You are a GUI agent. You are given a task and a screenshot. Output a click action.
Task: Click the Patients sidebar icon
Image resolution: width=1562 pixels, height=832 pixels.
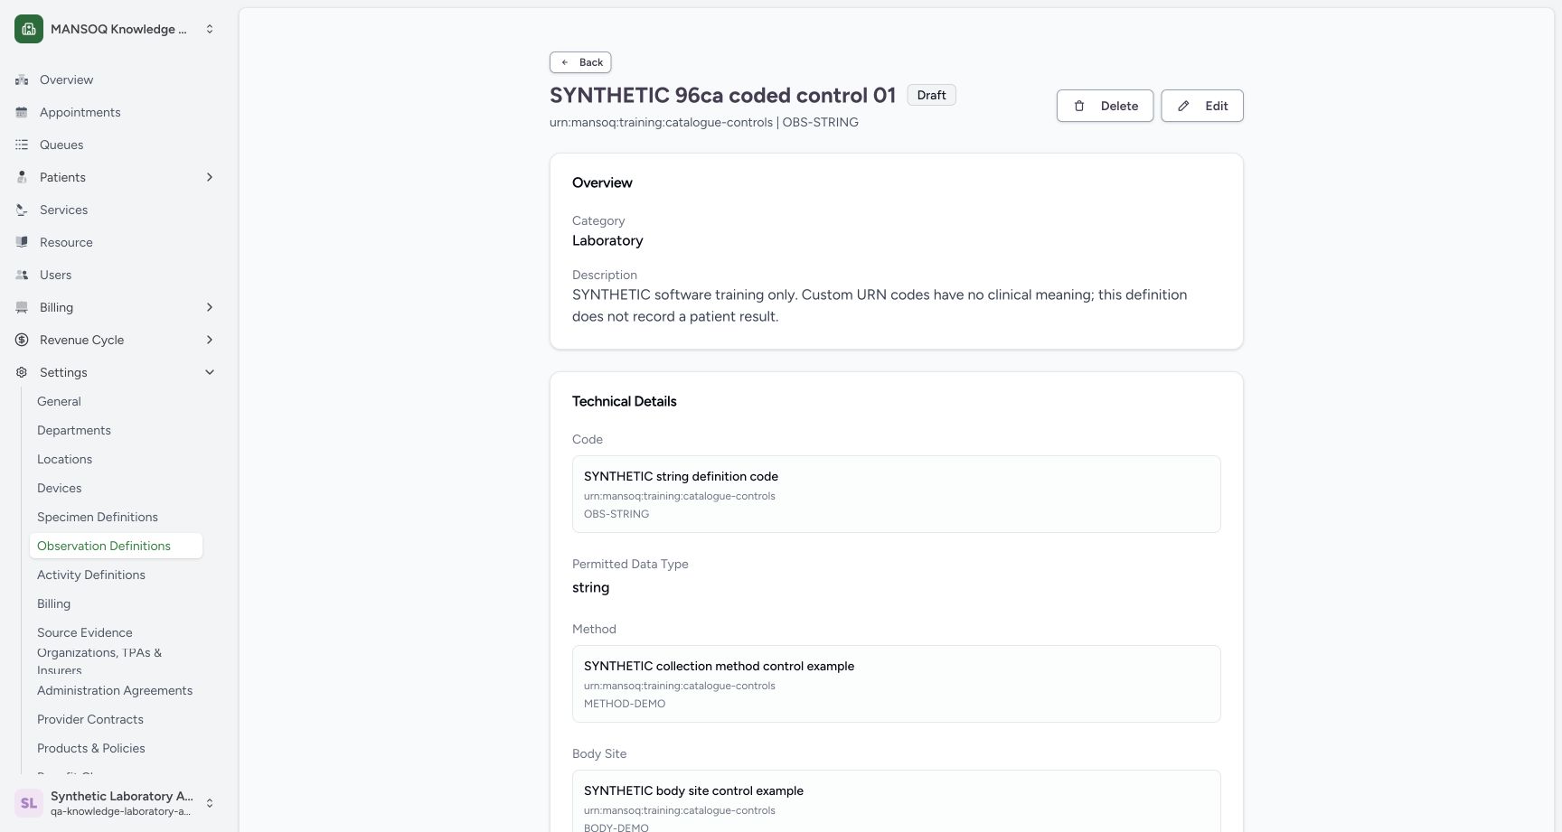[22, 177]
